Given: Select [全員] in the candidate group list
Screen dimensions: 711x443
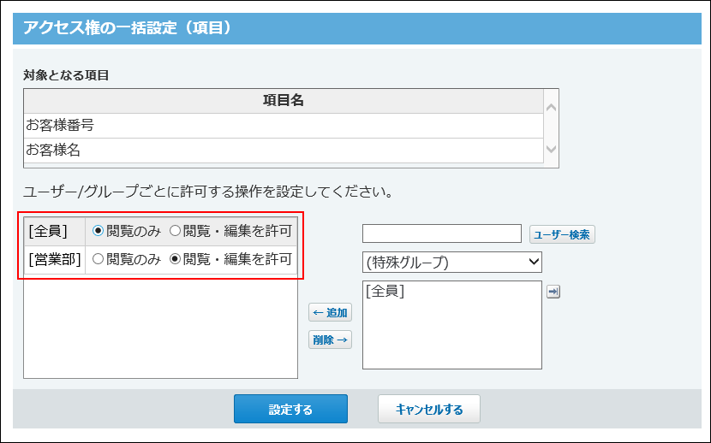Looking at the screenshot, I should (x=385, y=291).
